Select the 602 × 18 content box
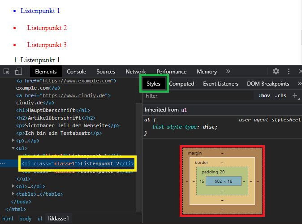The image size is (302, 224). coord(224,181)
